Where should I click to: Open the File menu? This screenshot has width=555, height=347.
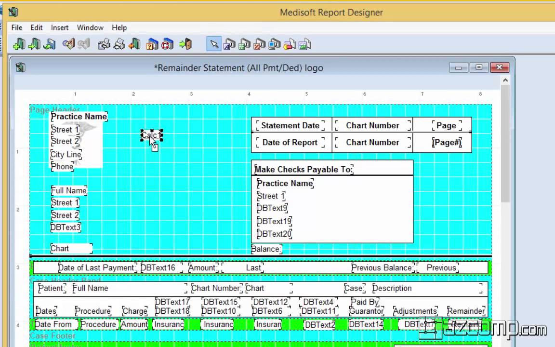point(17,27)
